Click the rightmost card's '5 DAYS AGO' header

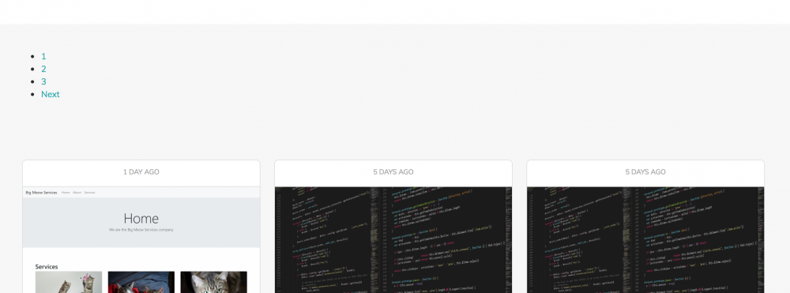(645, 172)
